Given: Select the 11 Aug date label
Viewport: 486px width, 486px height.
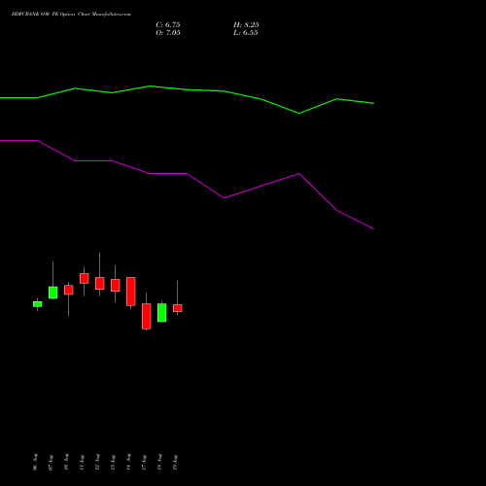Looking at the screenshot, I should tap(82, 462).
